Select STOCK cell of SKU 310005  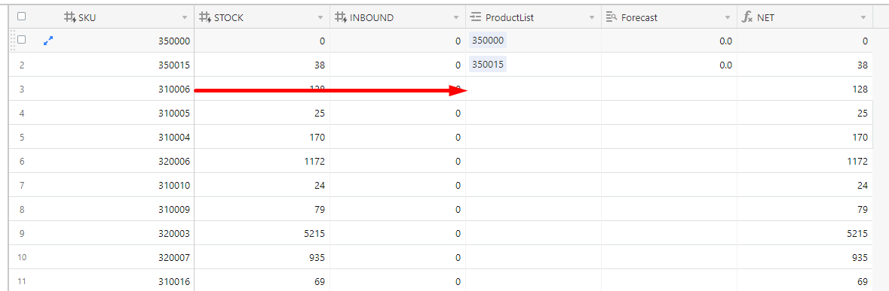click(262, 113)
